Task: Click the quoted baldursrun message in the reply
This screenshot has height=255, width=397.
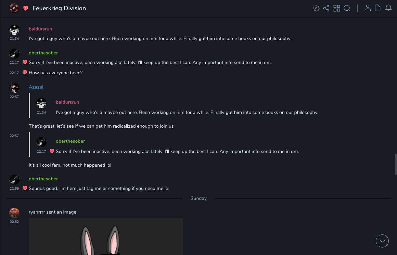Action: point(187,112)
